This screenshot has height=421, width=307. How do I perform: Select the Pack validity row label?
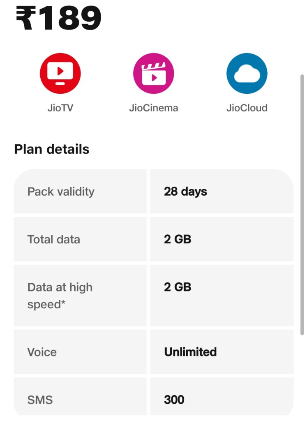pos(61,192)
